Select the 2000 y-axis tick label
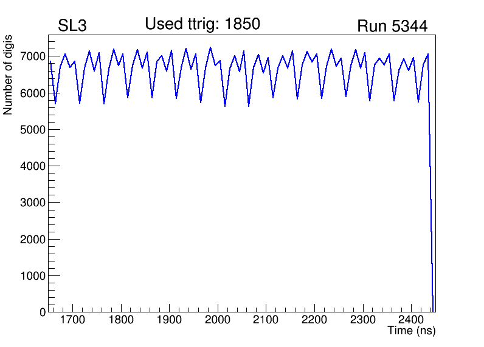 [x=34, y=240]
